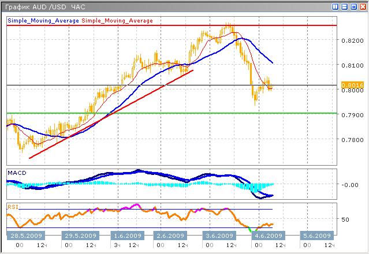Click the chart window title text
This screenshot has width=369, height=254.
pos(44,6)
